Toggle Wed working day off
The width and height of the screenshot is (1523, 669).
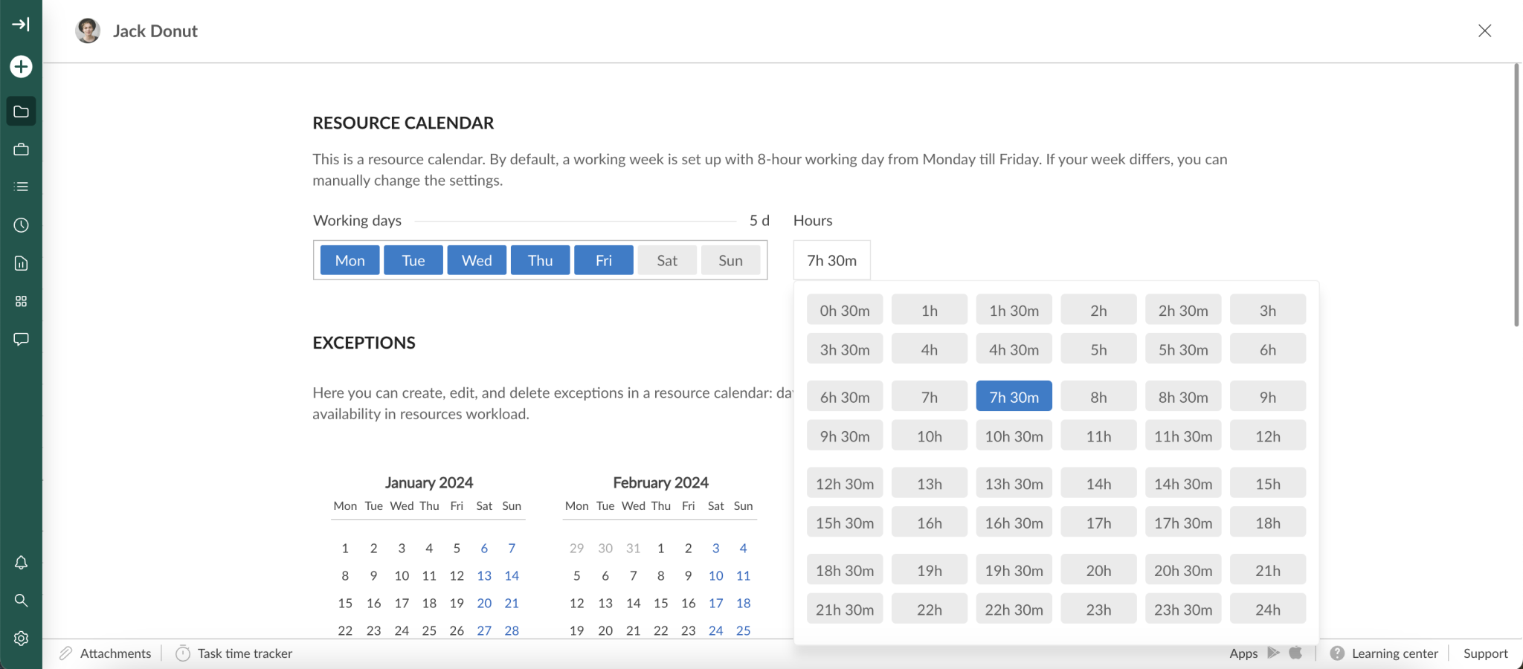[477, 260]
